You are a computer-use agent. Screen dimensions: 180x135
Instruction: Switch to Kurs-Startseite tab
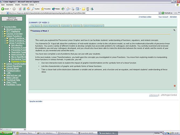point(51,26)
